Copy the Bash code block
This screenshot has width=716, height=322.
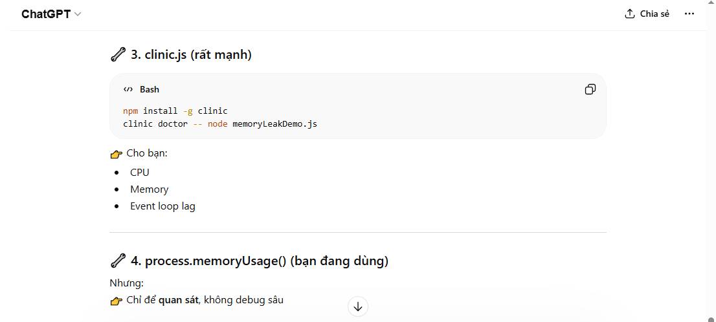[590, 89]
